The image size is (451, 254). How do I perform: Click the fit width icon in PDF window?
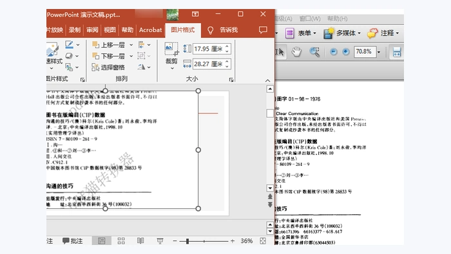397,52
